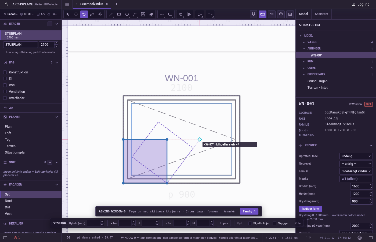Expand the VÆGGE tree node
This screenshot has width=376, height=242.
pos(304,42)
